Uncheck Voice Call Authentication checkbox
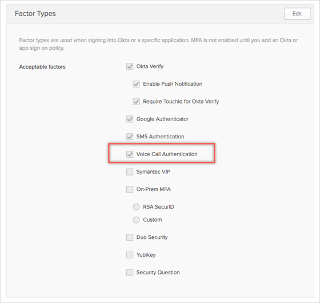Screen dimensions: 320x303 [x=130, y=154]
